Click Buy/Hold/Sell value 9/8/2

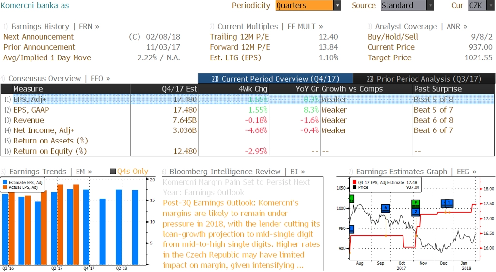click(481, 37)
